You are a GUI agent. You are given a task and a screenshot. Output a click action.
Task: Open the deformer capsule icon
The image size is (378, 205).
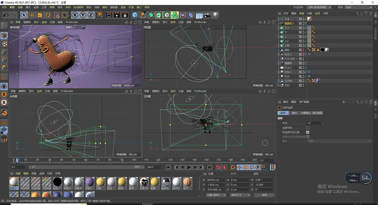191,15
